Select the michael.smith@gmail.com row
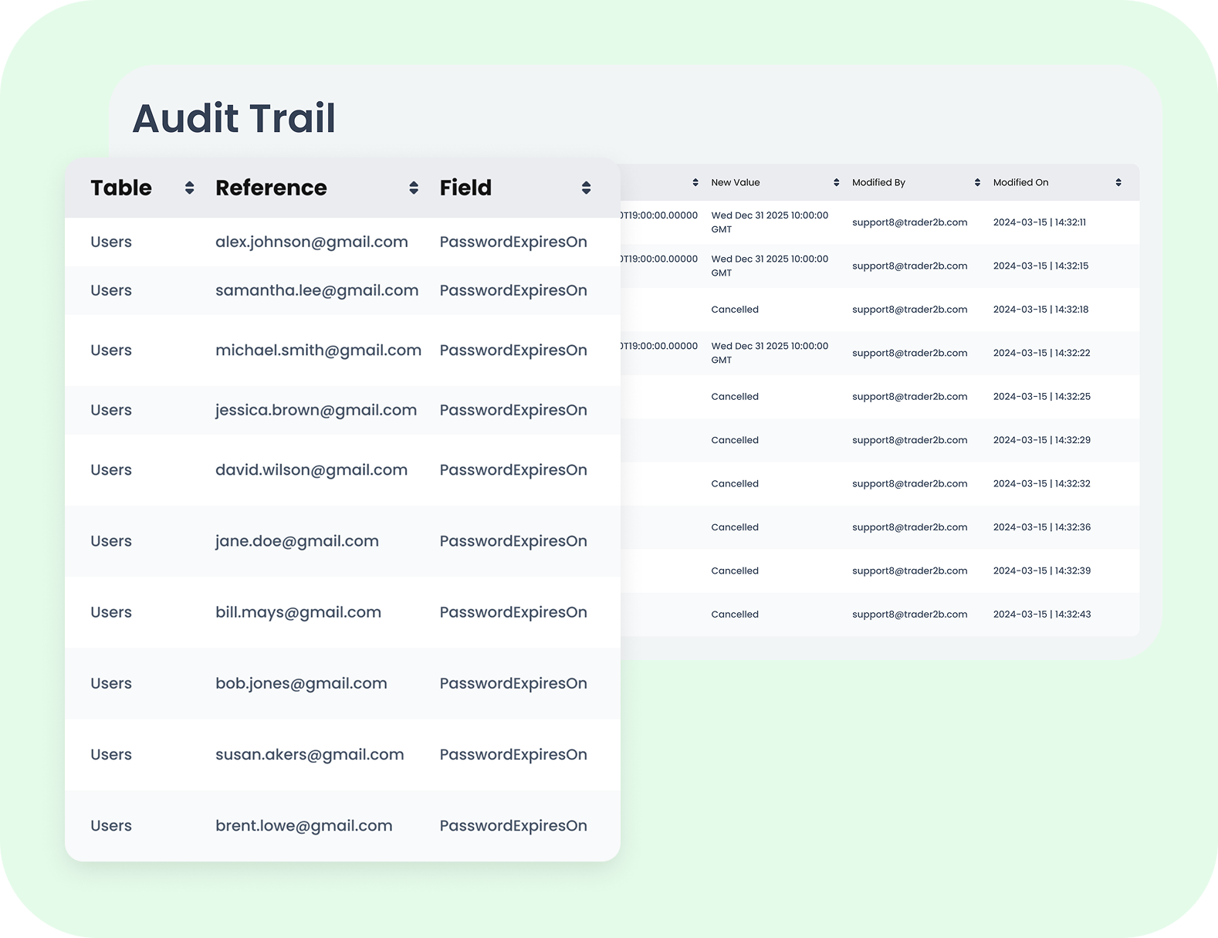The image size is (1218, 938). [318, 350]
